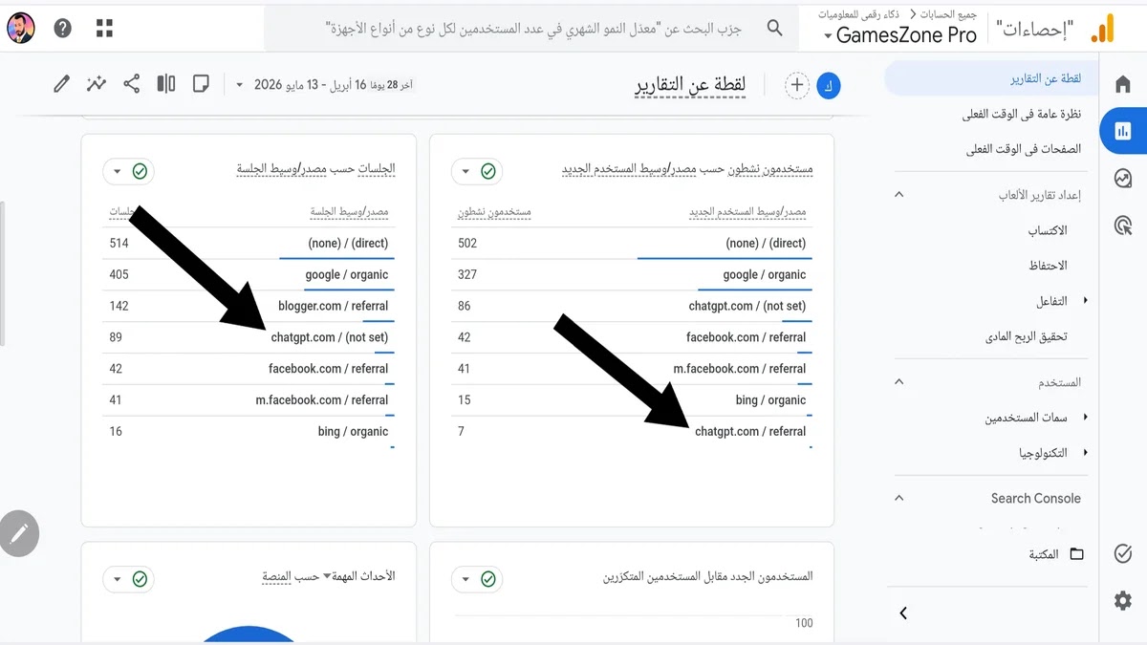Click the floating gray pencil button
The image size is (1147, 645).
pyautogui.click(x=19, y=533)
